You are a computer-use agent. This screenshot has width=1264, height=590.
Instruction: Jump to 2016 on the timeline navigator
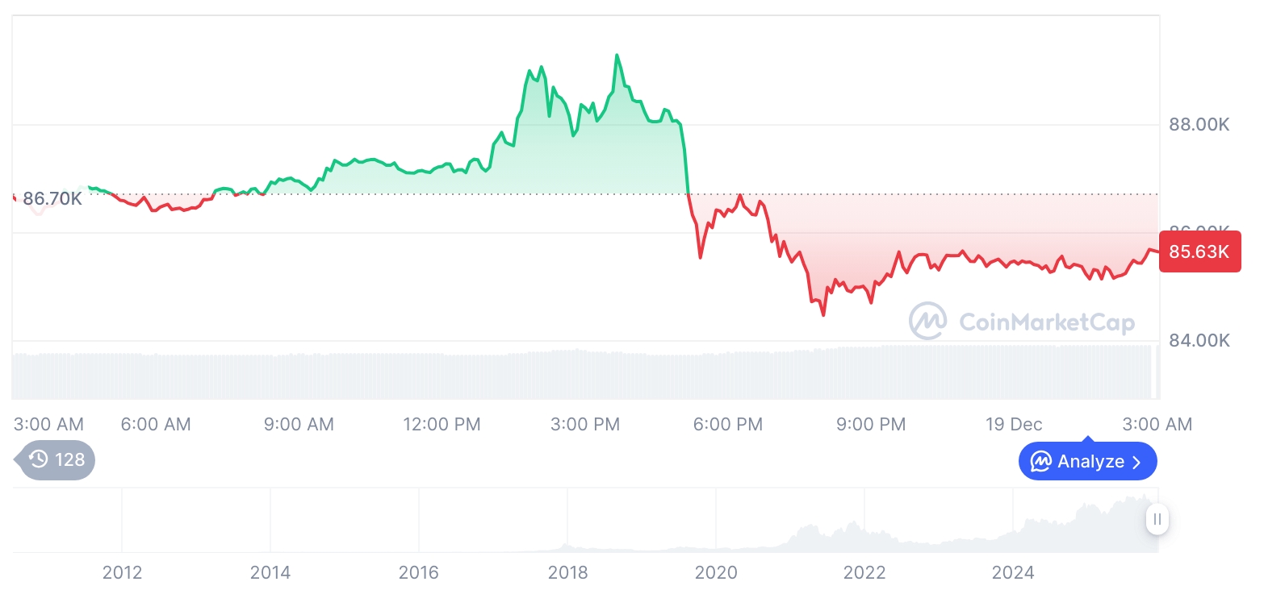pyautogui.click(x=419, y=572)
